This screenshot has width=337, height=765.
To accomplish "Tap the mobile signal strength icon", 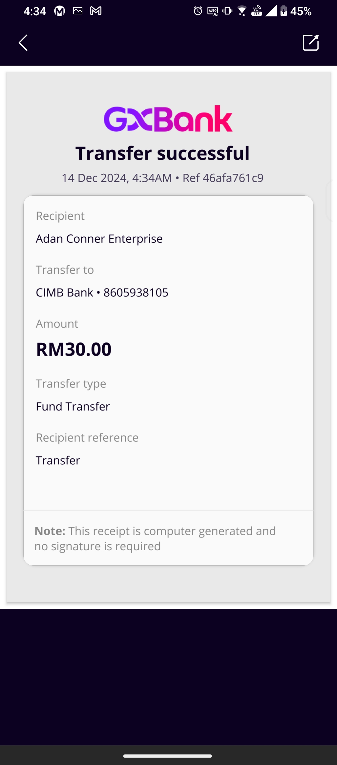I will [271, 11].
